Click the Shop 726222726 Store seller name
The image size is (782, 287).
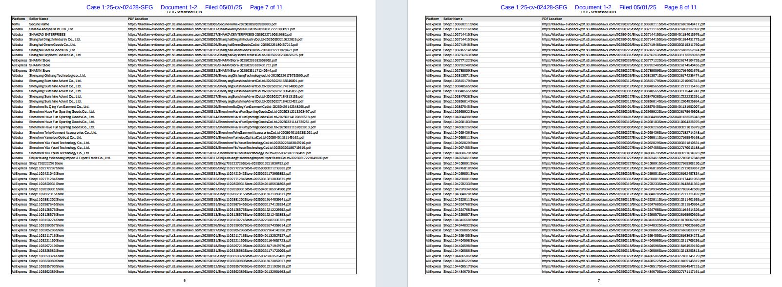46,163
